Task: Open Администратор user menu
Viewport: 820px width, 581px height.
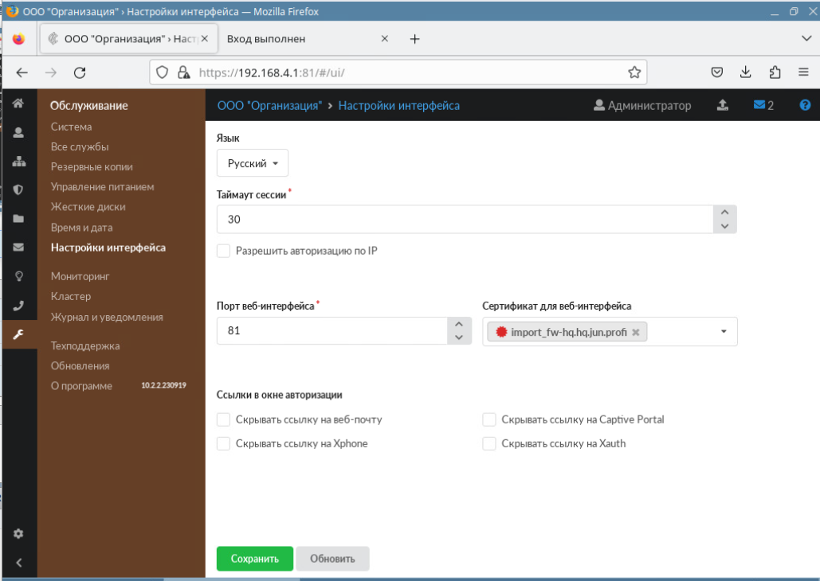Action: click(x=642, y=105)
